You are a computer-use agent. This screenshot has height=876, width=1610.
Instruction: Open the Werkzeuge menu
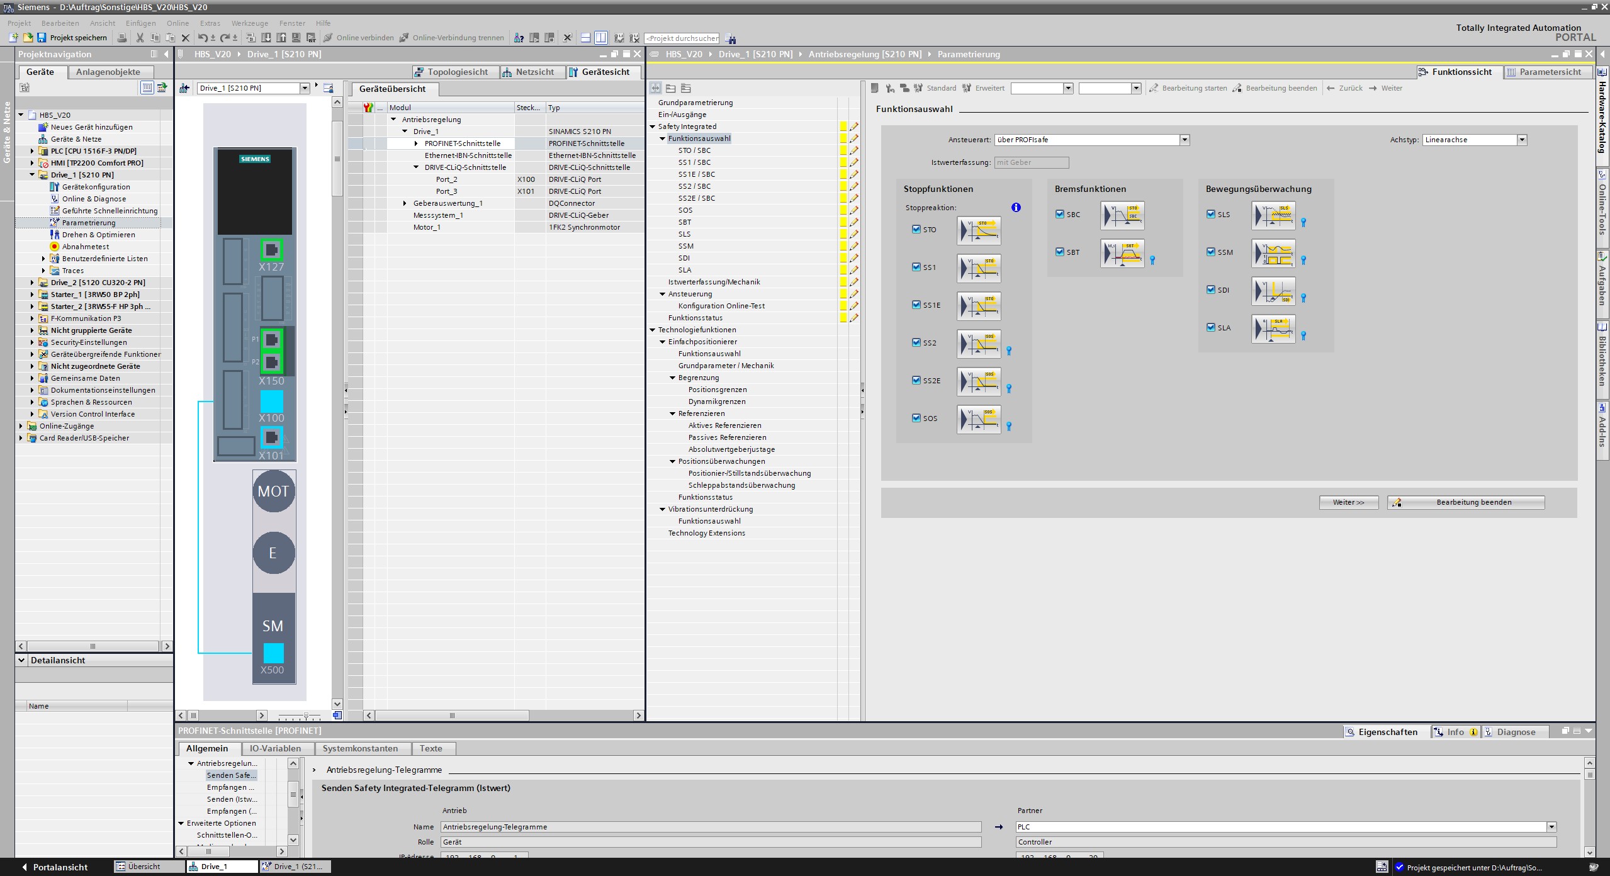(249, 23)
